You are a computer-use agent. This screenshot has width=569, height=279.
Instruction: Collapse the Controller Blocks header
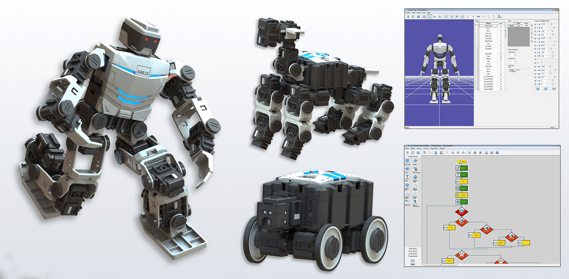click(413, 157)
